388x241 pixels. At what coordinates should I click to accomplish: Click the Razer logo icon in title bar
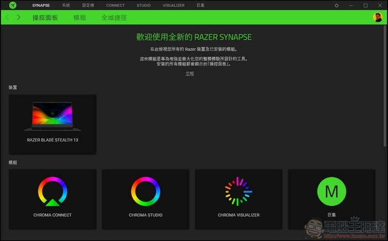click(x=8, y=5)
